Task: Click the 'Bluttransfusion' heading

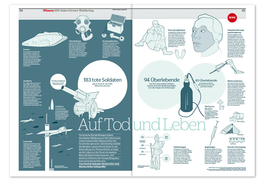Action: (x=235, y=81)
